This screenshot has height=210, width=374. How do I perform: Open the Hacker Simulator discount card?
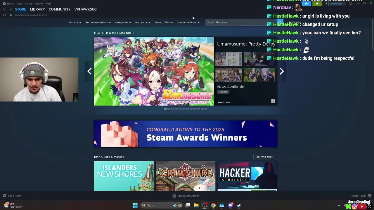[247, 176]
